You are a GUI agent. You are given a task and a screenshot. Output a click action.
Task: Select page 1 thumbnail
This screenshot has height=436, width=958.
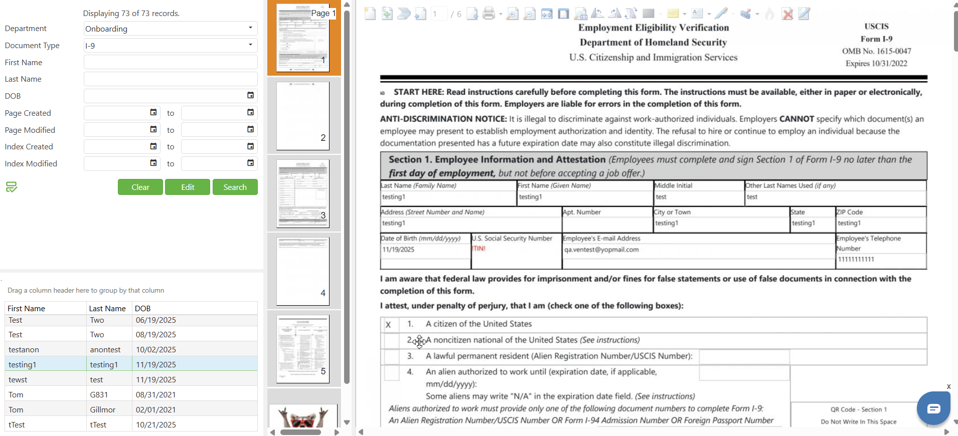[x=303, y=38]
